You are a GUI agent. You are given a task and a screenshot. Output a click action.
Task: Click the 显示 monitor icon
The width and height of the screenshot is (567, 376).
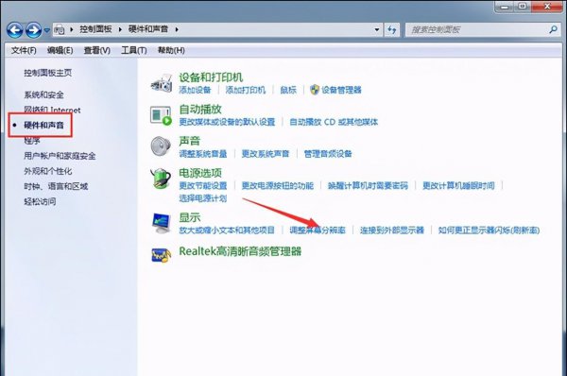point(162,223)
